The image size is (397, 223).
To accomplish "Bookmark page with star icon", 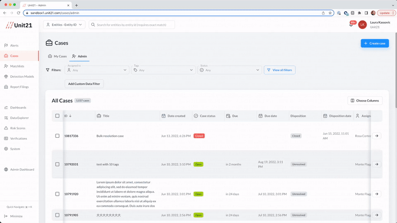I will (x=330, y=13).
